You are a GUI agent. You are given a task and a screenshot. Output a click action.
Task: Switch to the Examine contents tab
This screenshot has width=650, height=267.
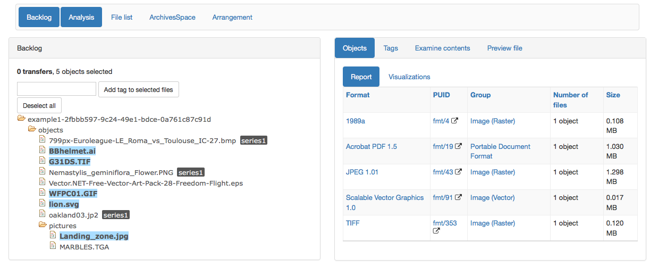click(442, 48)
